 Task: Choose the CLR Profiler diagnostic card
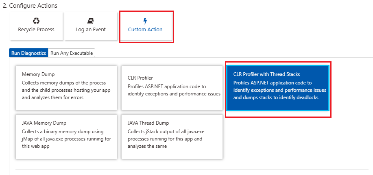pyautogui.click(x=172, y=88)
